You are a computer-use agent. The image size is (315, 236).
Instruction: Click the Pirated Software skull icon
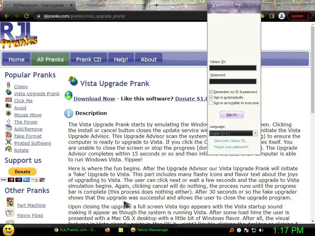point(8,142)
